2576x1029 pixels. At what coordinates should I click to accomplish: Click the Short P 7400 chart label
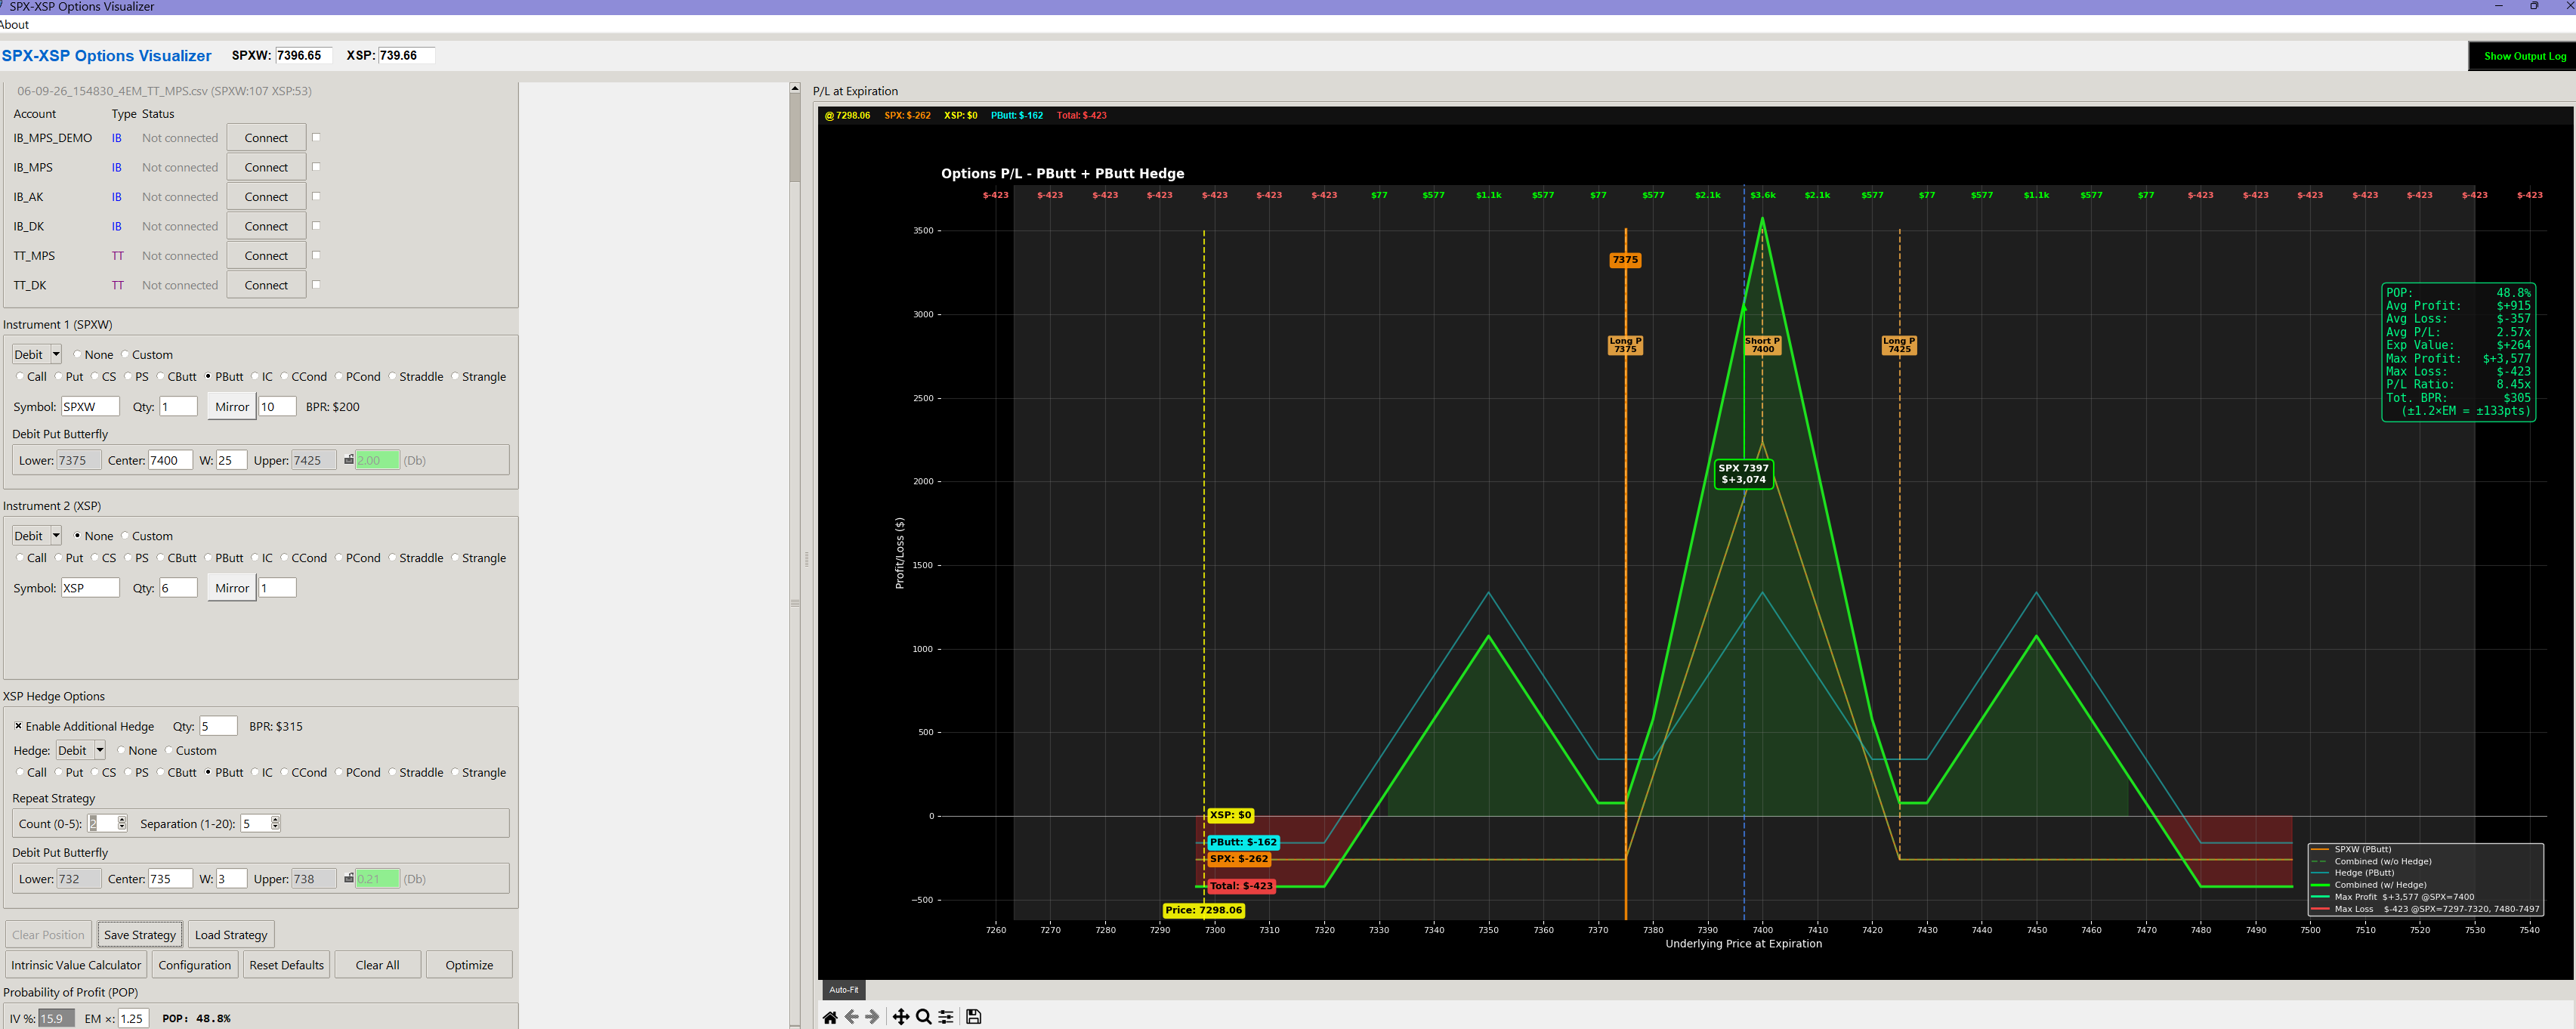click(x=1762, y=345)
